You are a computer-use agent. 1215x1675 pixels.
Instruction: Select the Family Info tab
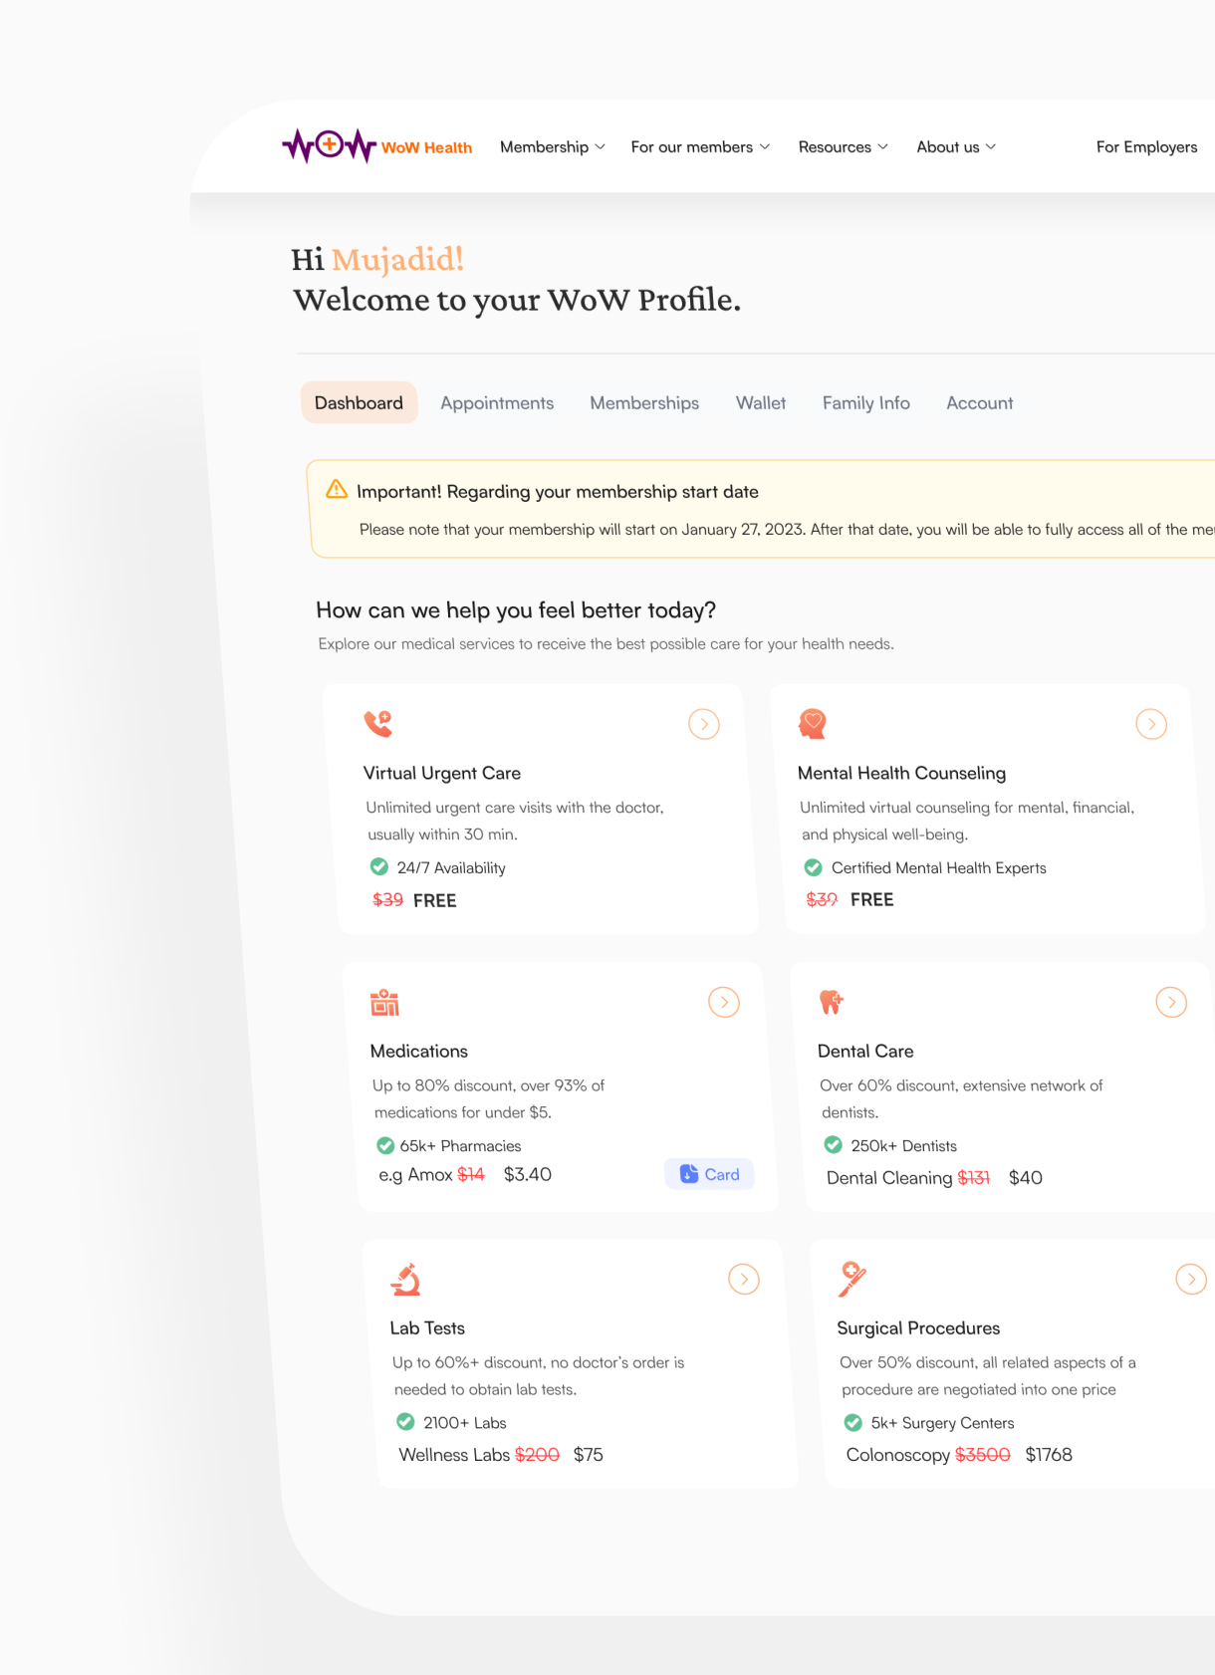coord(865,402)
